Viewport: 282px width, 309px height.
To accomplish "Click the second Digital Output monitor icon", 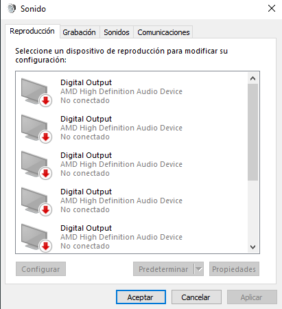I will point(36,128).
